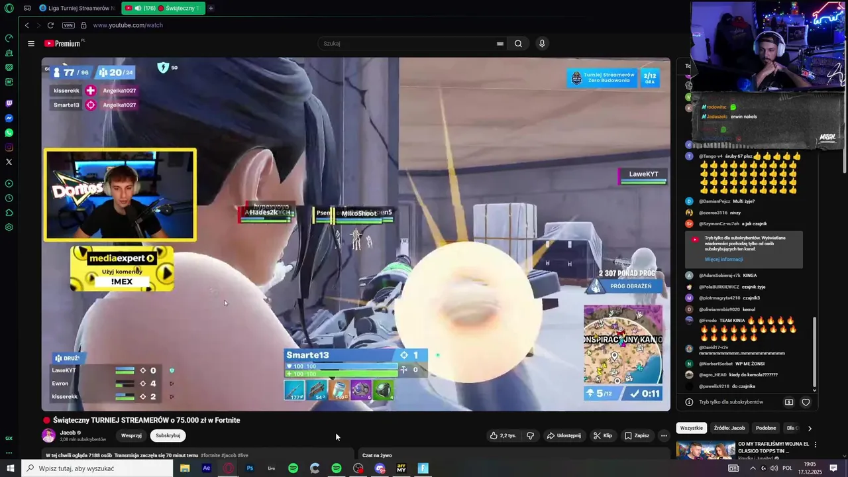
Task: Select the Świąteczny YouTube tab
Action: point(164,8)
